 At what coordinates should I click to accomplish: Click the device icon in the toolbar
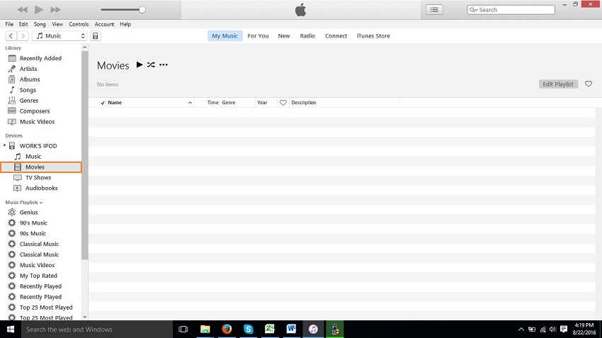[96, 36]
